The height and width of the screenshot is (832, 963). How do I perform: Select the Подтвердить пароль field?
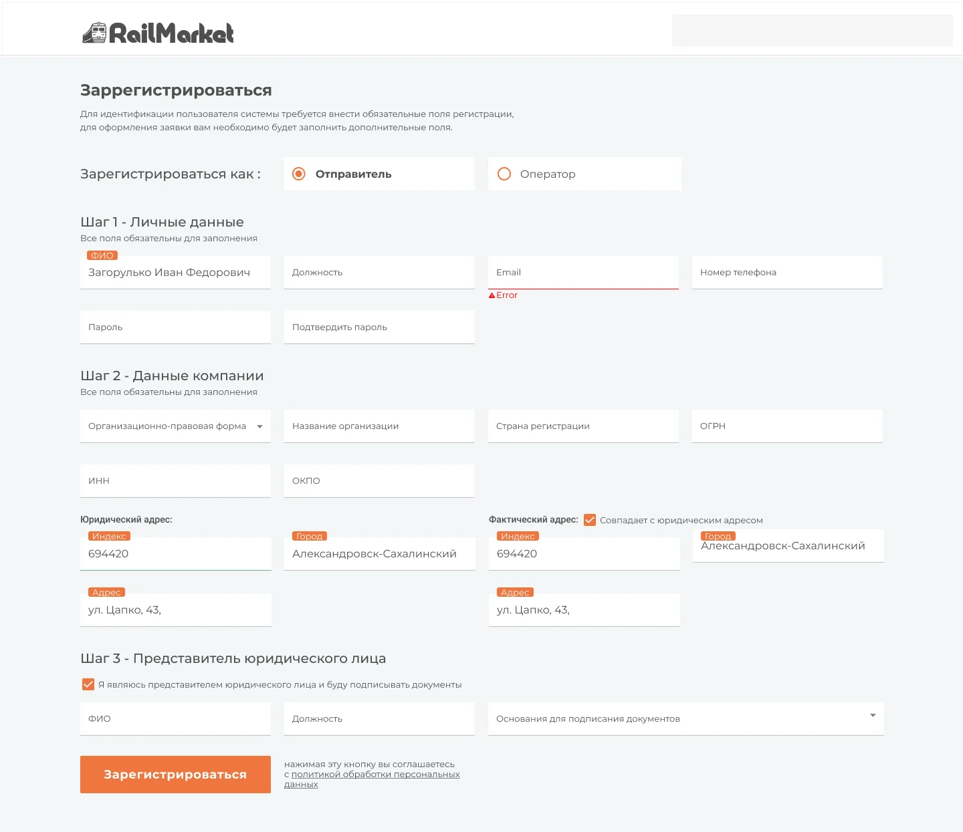(379, 327)
